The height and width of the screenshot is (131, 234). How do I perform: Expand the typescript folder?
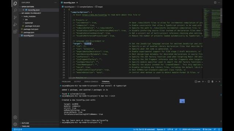pyautogui.click(x=29, y=23)
